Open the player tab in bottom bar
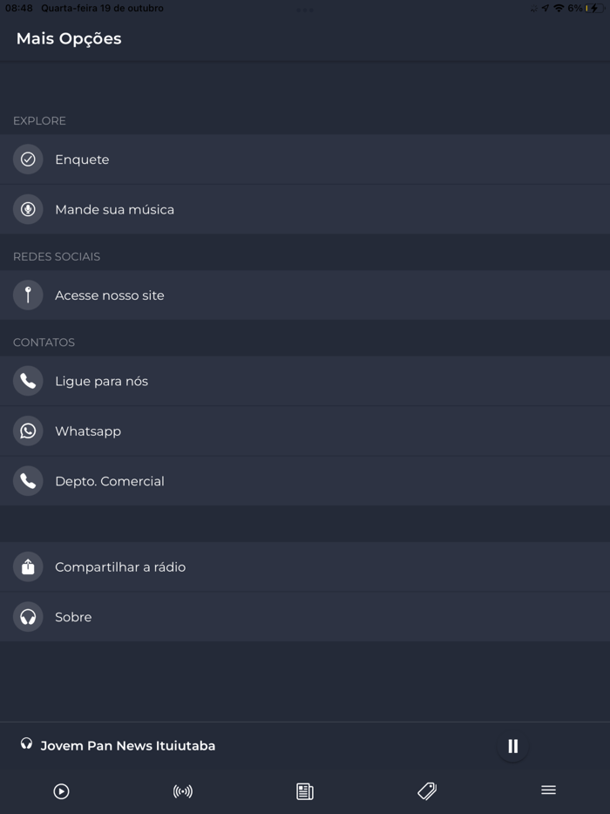 pos(61,791)
